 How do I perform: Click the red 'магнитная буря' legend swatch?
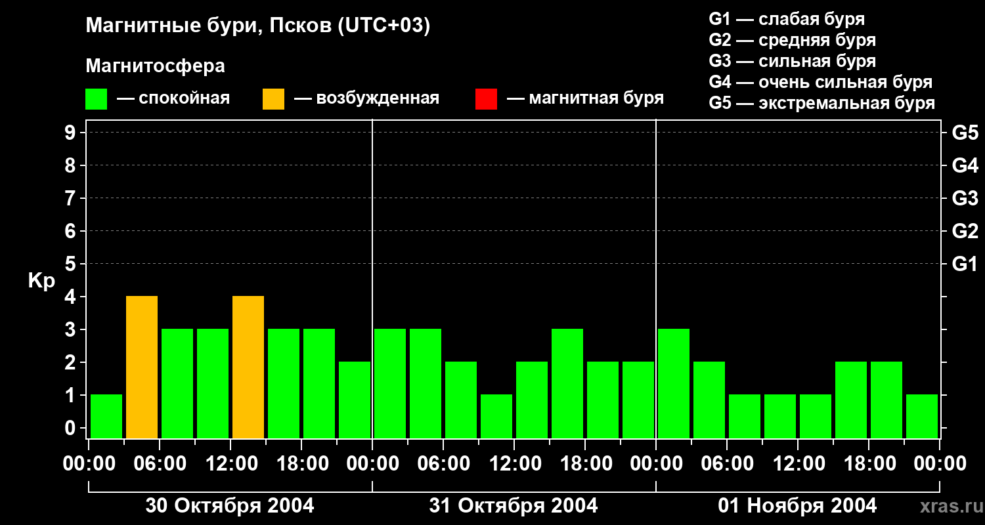(x=486, y=99)
